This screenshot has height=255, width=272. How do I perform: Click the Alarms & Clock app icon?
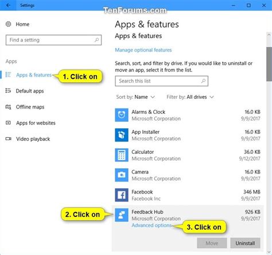(x=122, y=115)
